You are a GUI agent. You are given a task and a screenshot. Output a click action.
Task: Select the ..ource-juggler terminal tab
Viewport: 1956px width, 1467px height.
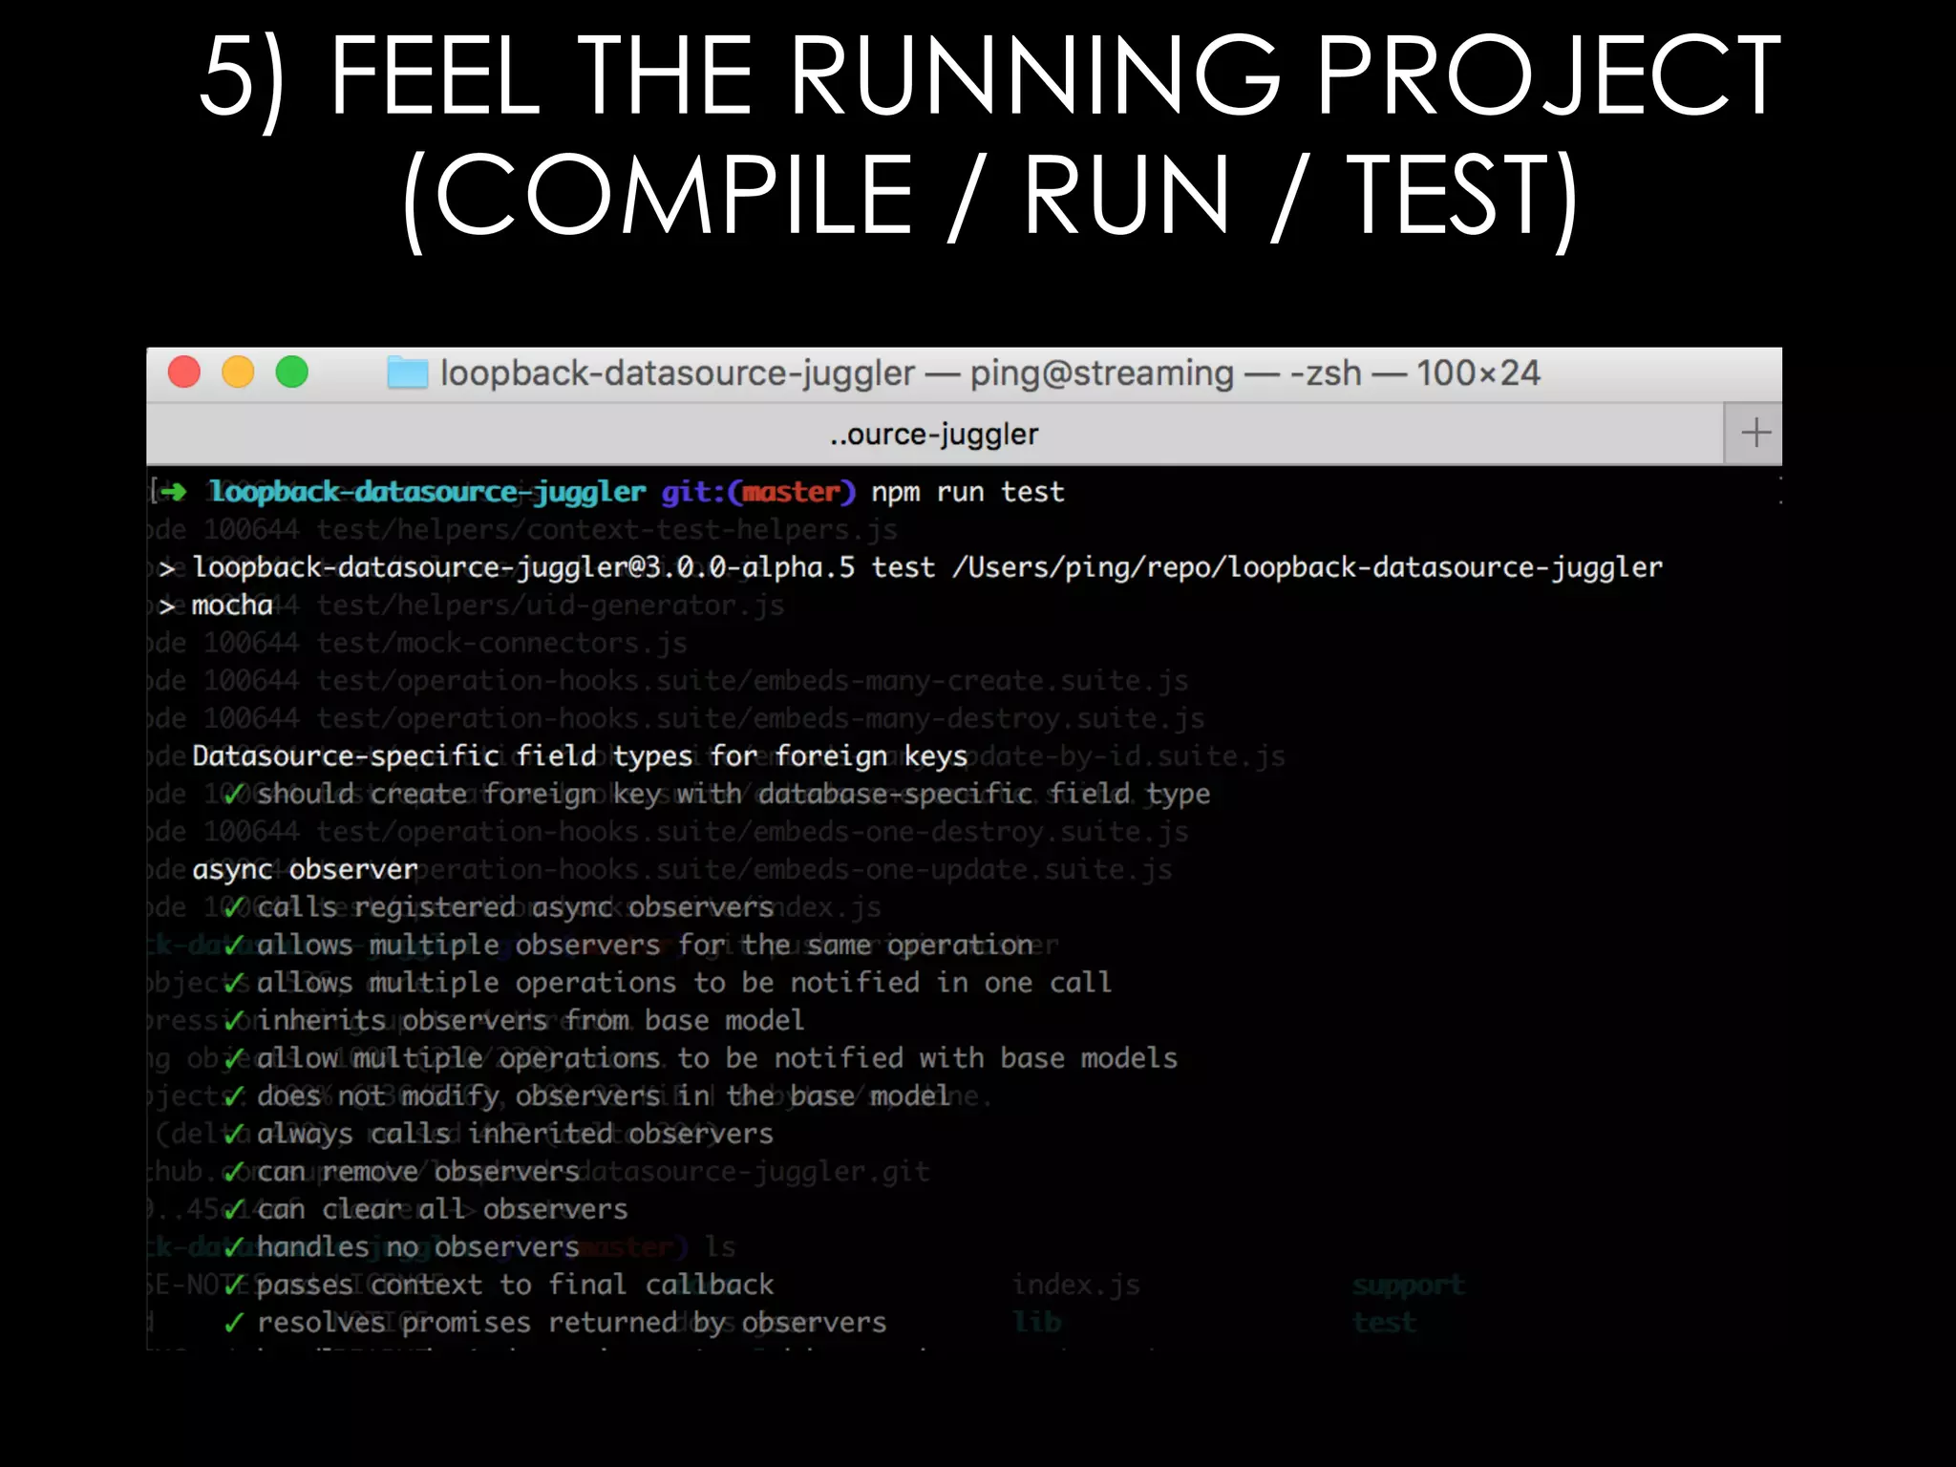pos(934,434)
